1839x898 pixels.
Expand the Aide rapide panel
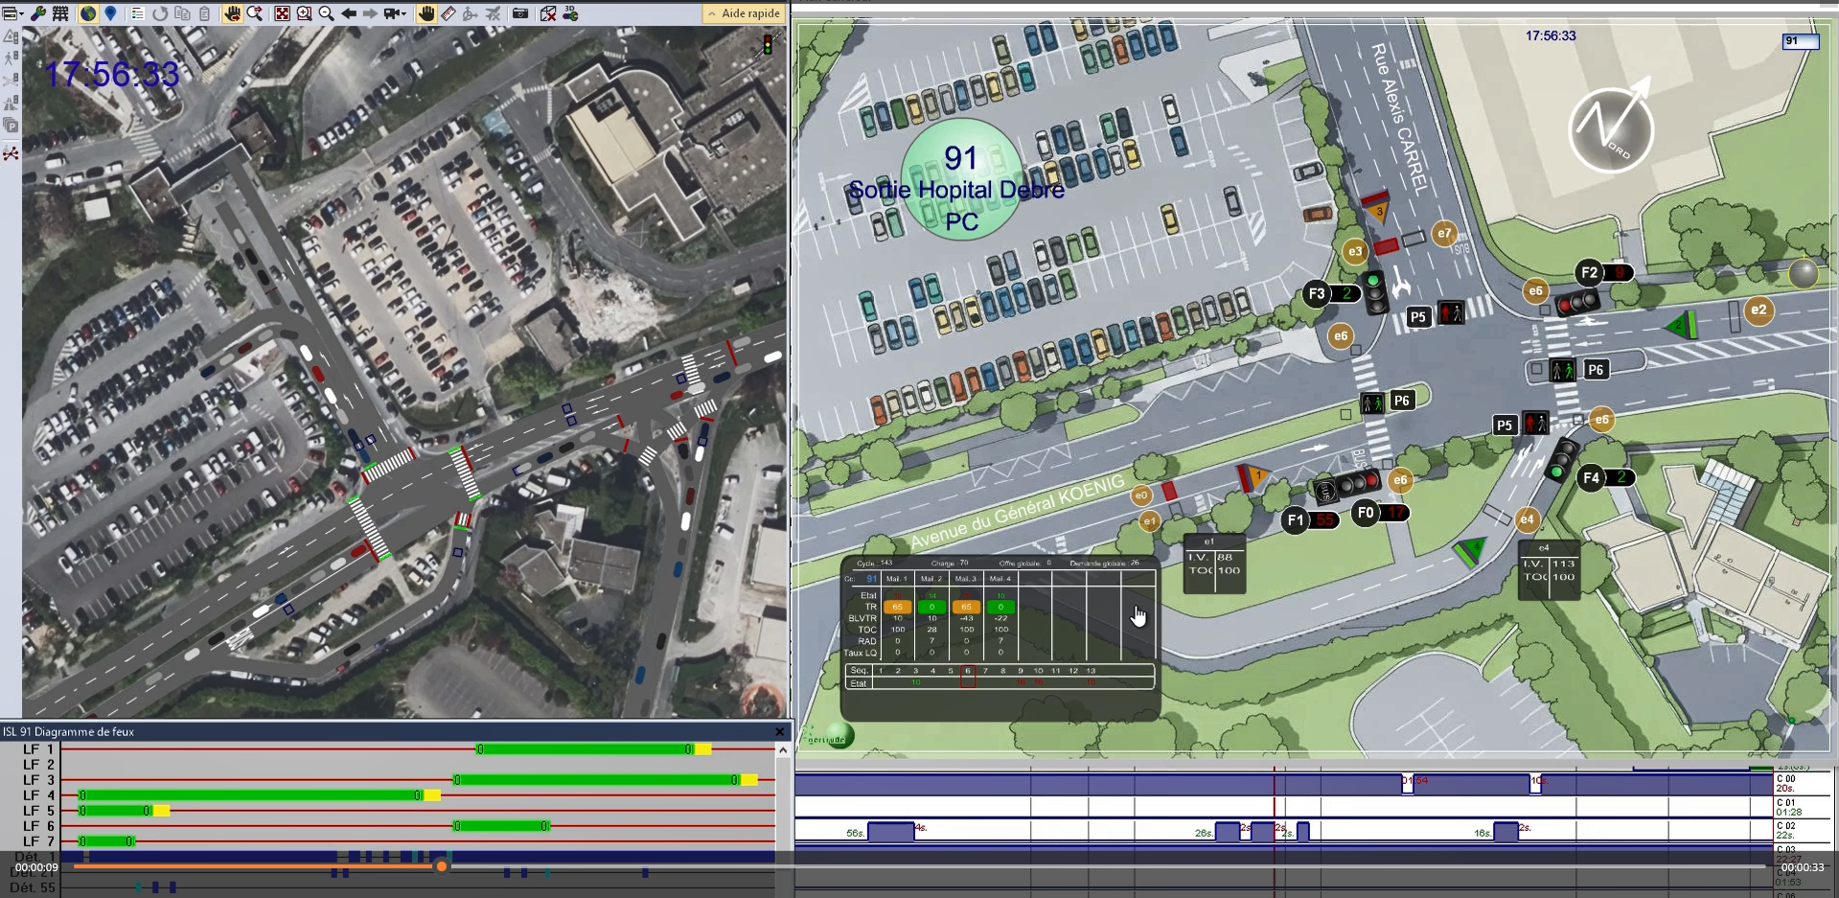pyautogui.click(x=744, y=13)
